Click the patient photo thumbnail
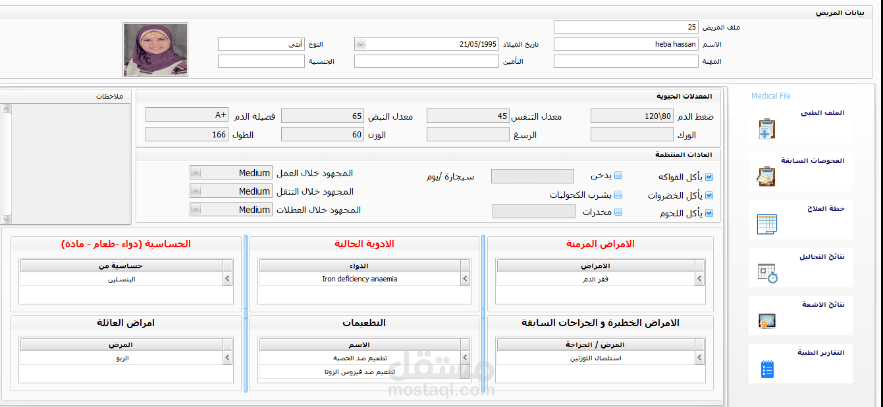 (x=155, y=49)
